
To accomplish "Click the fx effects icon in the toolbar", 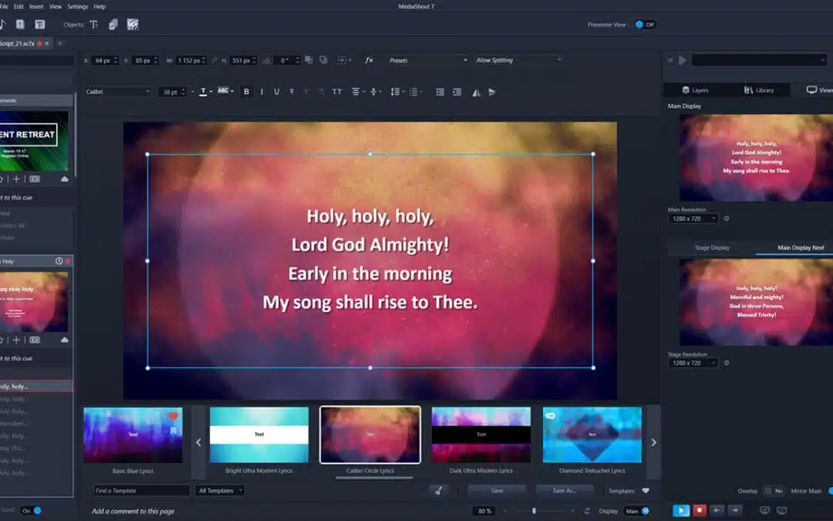I will point(368,60).
